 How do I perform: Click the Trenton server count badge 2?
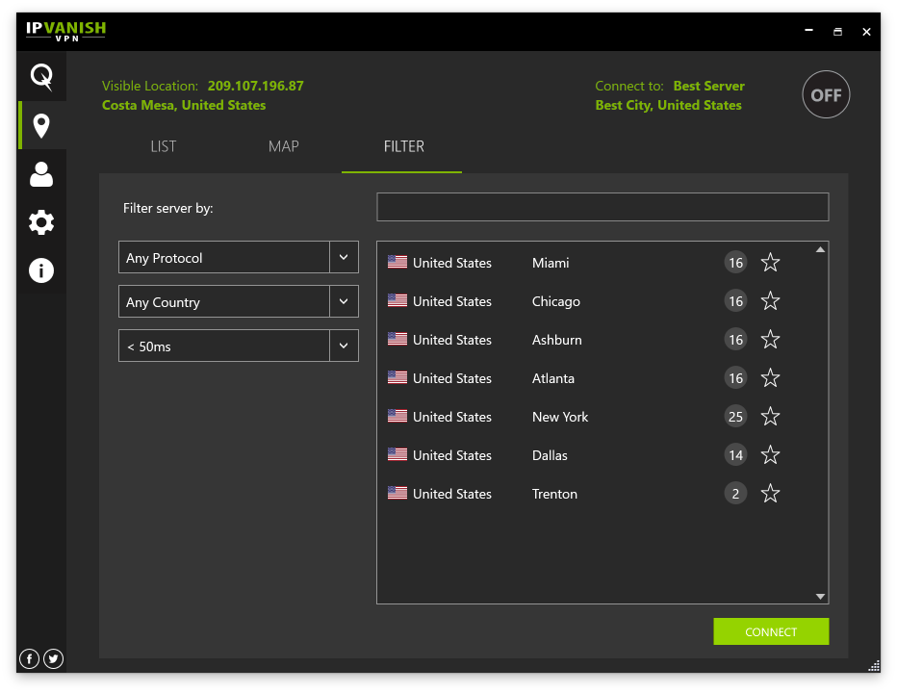735,494
